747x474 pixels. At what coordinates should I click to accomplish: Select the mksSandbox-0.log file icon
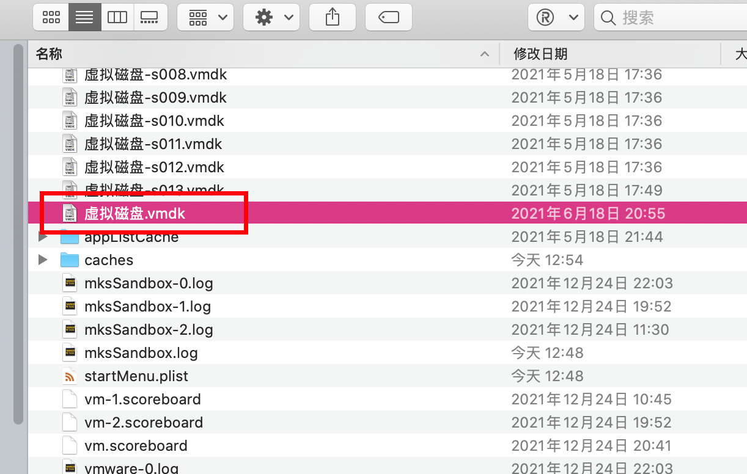tap(71, 283)
